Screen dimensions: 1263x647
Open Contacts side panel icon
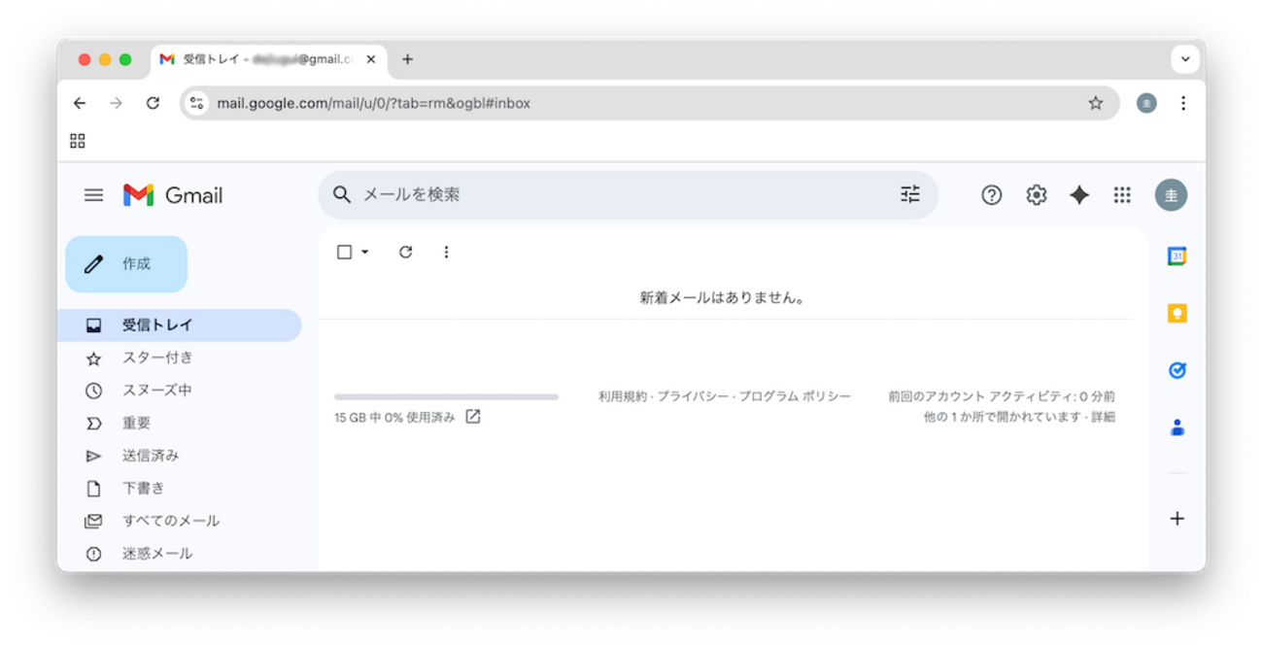(x=1177, y=427)
